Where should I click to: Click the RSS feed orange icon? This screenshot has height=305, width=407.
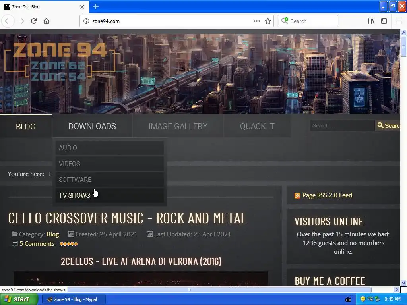[297, 195]
